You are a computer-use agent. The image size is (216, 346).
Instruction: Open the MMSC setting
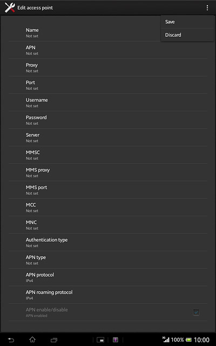(x=108, y=155)
